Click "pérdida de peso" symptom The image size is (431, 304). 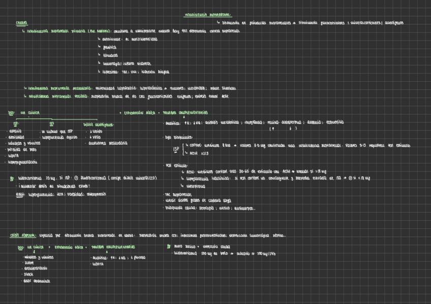click(22, 150)
